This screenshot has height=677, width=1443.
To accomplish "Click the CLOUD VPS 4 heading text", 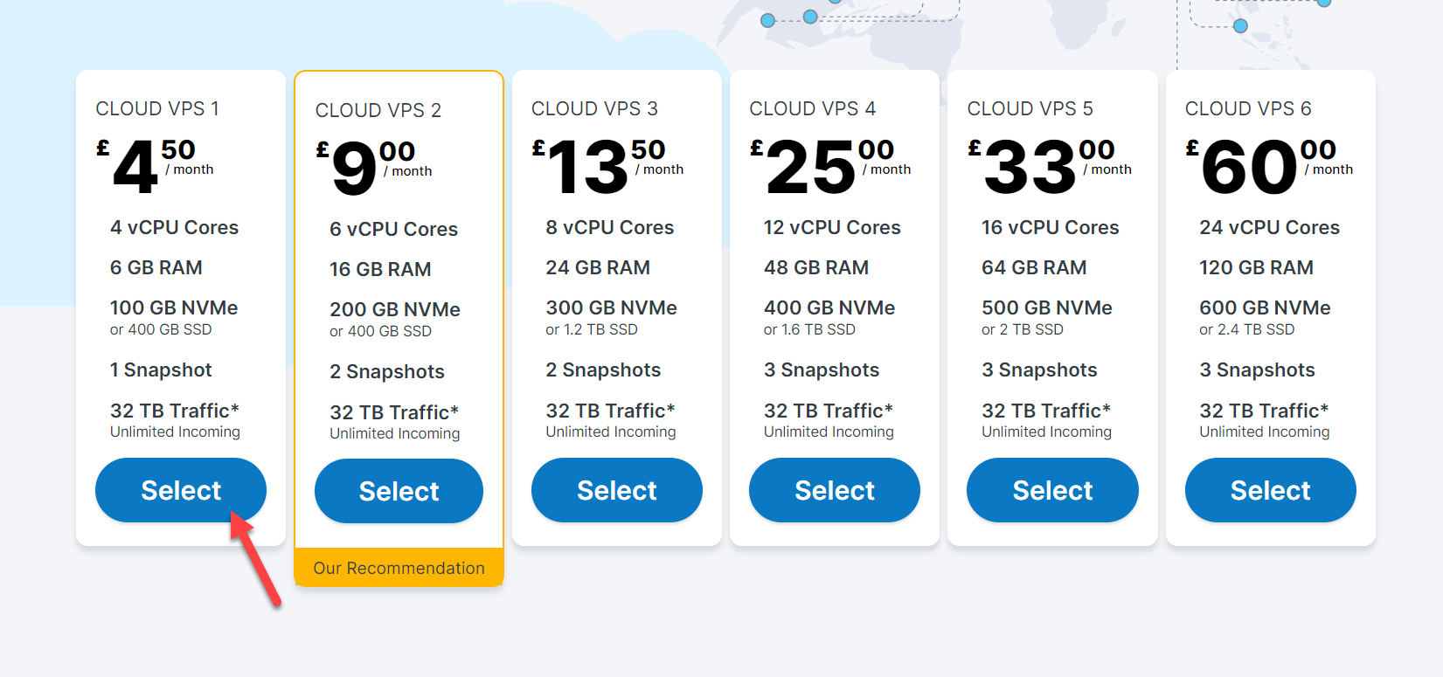I will point(812,108).
